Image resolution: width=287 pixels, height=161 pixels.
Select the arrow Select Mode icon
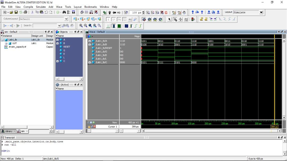point(169,19)
